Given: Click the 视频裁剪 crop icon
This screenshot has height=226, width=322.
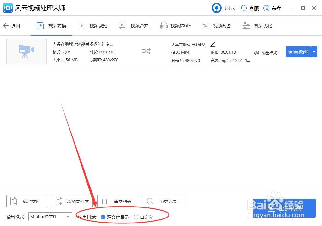Looking at the screenshot, I should pyautogui.click(x=81, y=26).
